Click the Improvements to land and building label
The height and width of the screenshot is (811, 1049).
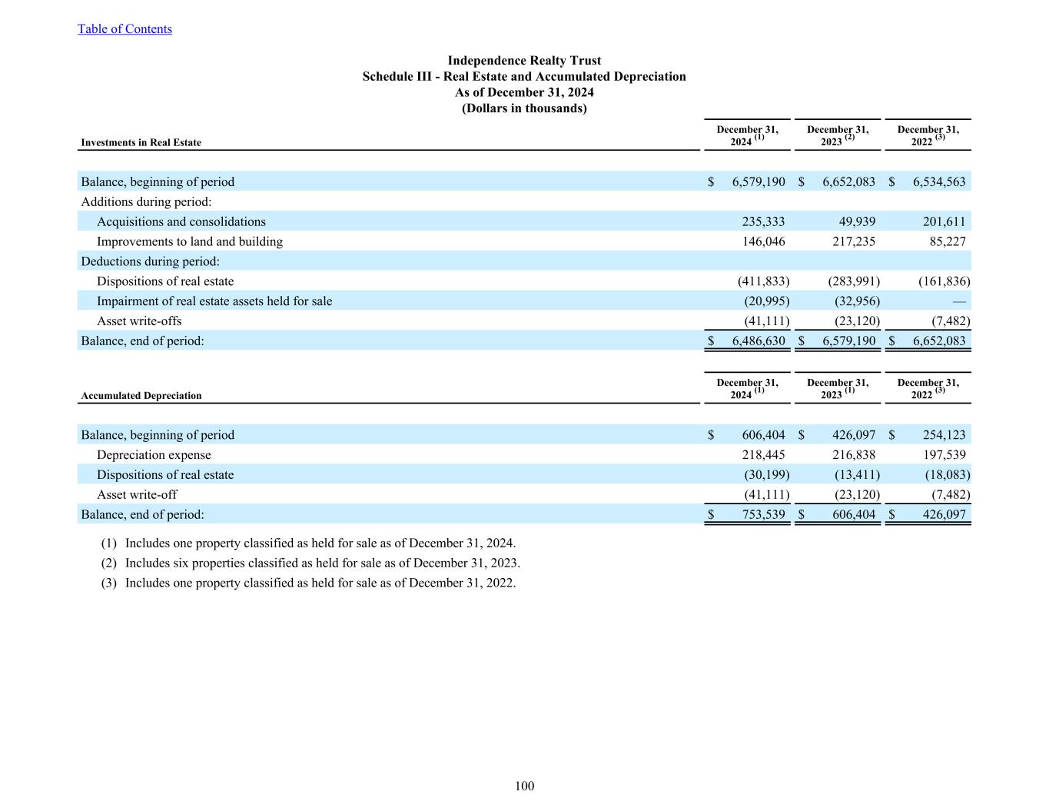(190, 241)
